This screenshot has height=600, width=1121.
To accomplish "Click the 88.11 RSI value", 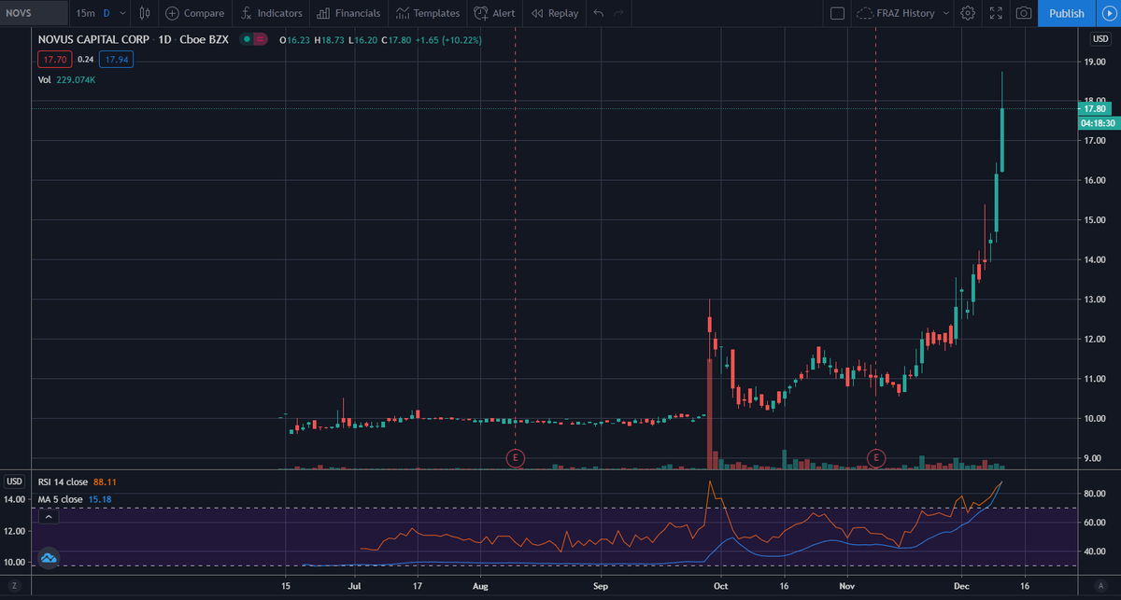I will point(104,481).
